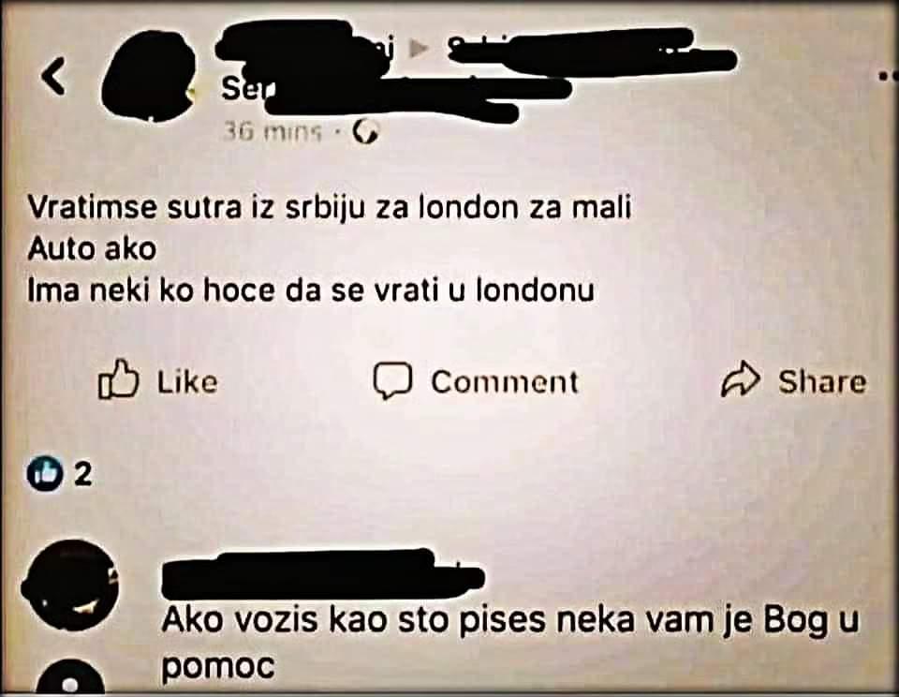This screenshot has height=697, width=899.
Task: Go back using the left chevron arrow
Action: click(x=53, y=78)
